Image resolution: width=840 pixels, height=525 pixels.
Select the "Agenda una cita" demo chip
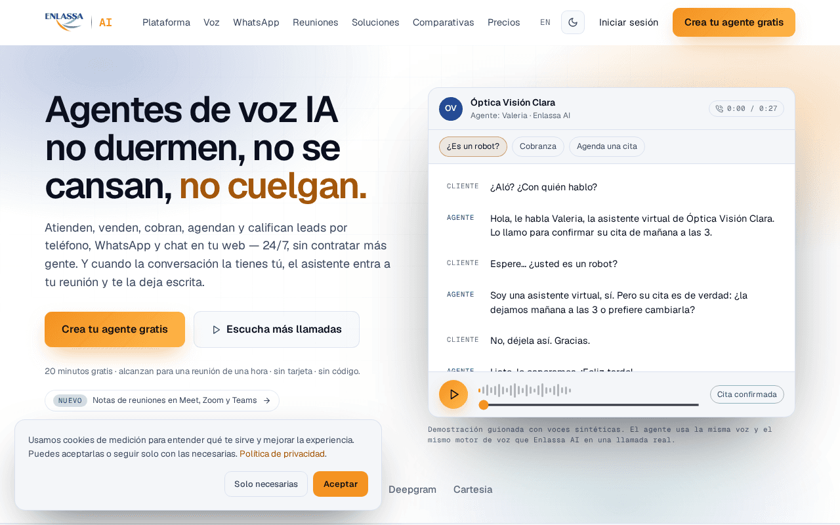coord(607,146)
